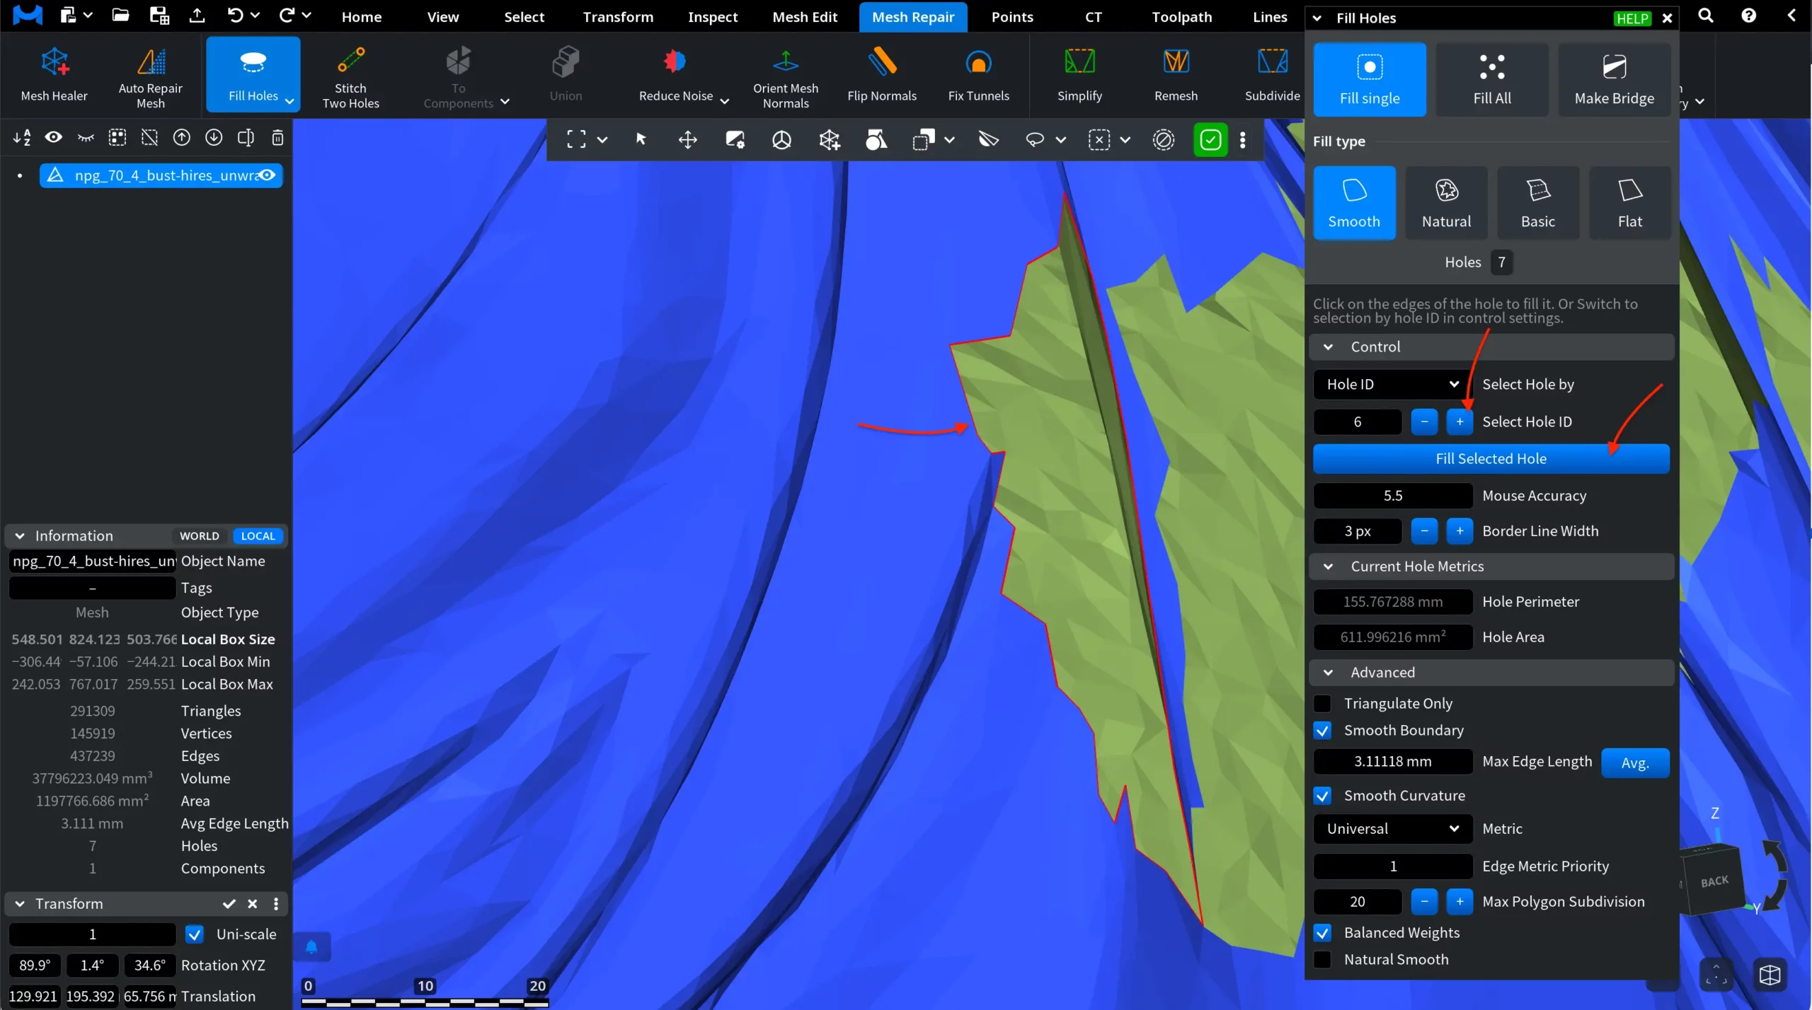Click the Fill All button
Screen dimensions: 1812x1010
click(x=1491, y=79)
